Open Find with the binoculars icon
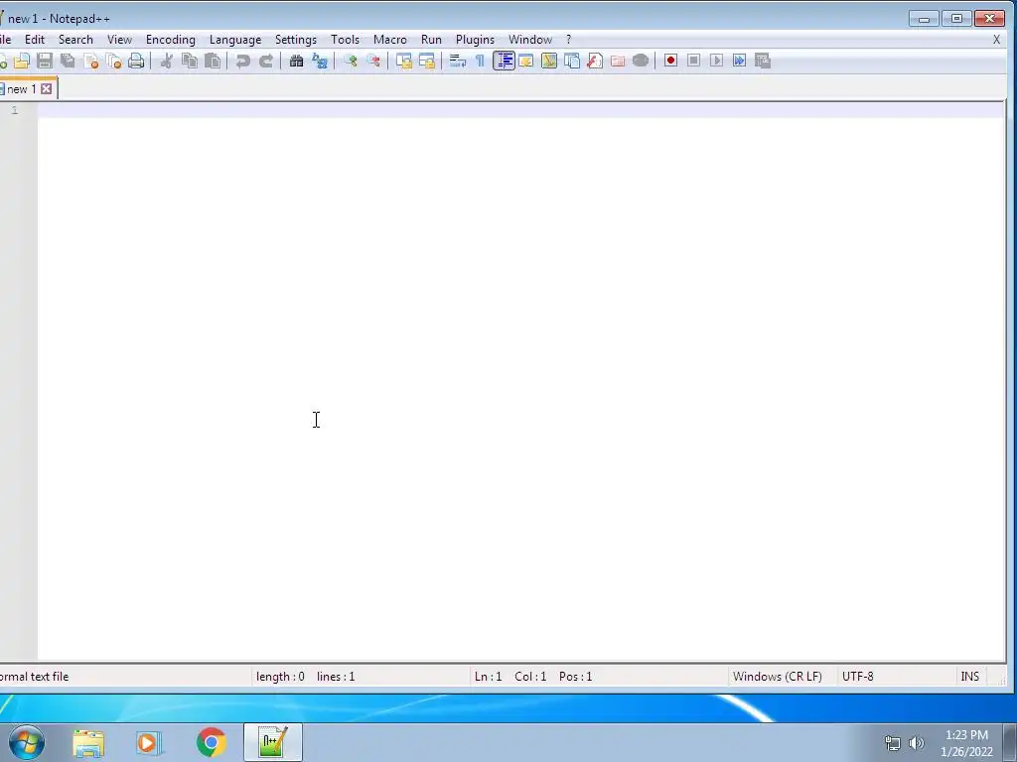This screenshot has width=1017, height=762. tap(296, 61)
